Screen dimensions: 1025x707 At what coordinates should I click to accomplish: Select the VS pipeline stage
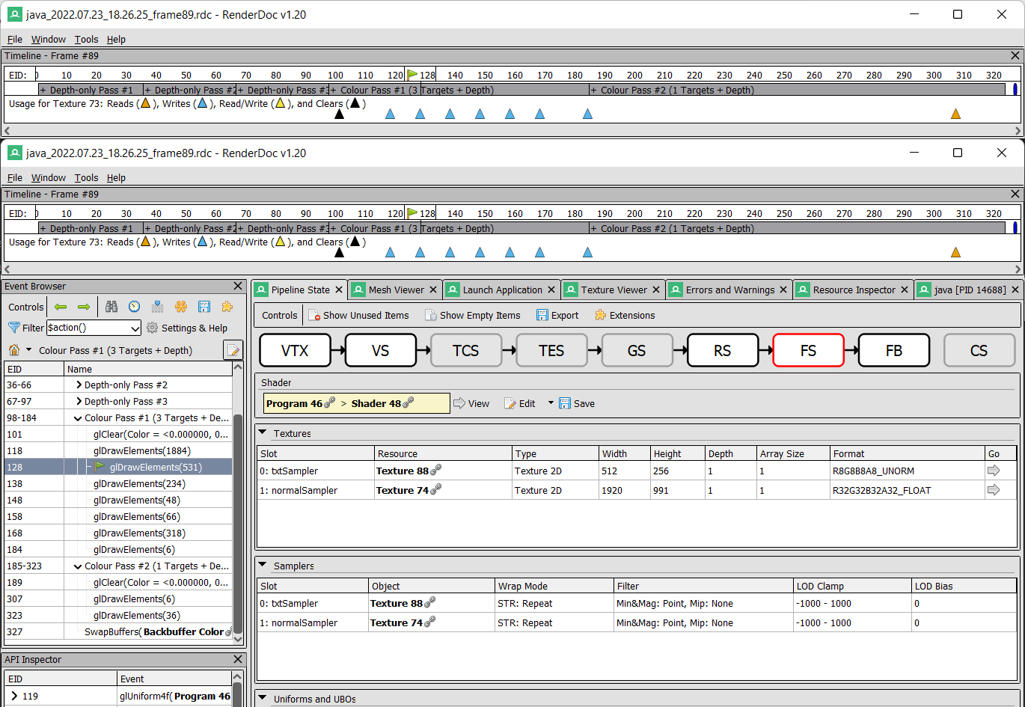pyautogui.click(x=380, y=350)
